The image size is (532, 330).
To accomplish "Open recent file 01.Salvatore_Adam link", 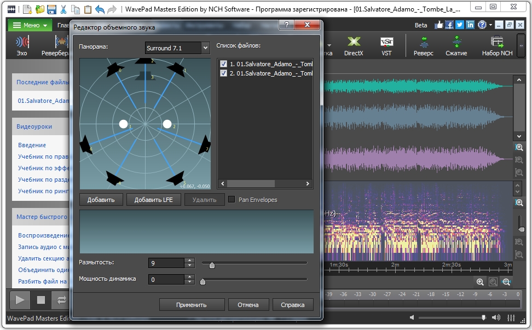I will (43, 100).
